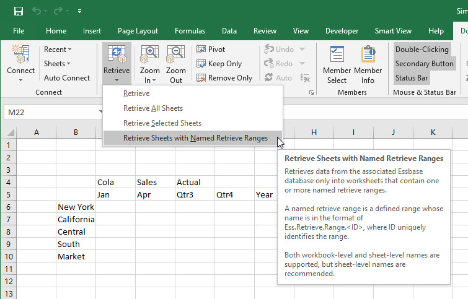Choose Retrieve Selected Sheets menu item

coord(193,123)
